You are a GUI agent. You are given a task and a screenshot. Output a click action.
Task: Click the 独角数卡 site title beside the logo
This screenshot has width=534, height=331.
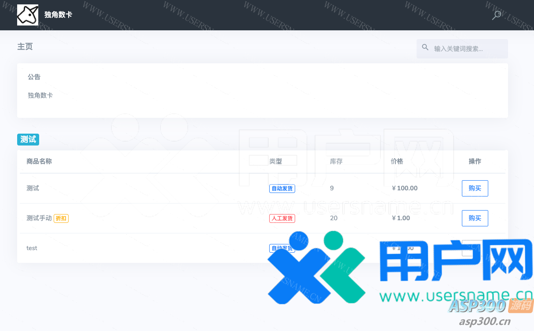[x=58, y=15]
